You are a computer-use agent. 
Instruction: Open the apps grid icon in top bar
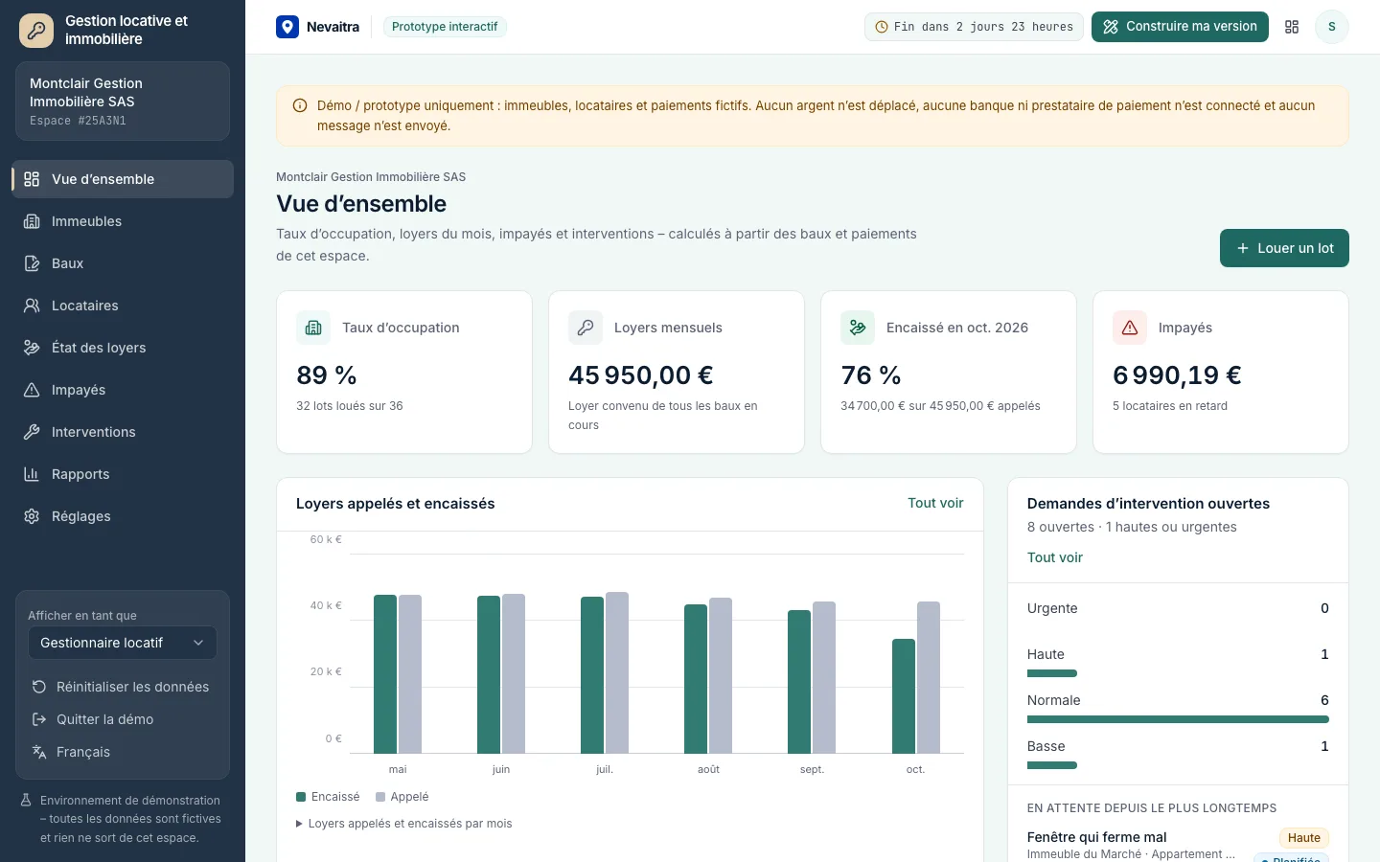point(1292,27)
